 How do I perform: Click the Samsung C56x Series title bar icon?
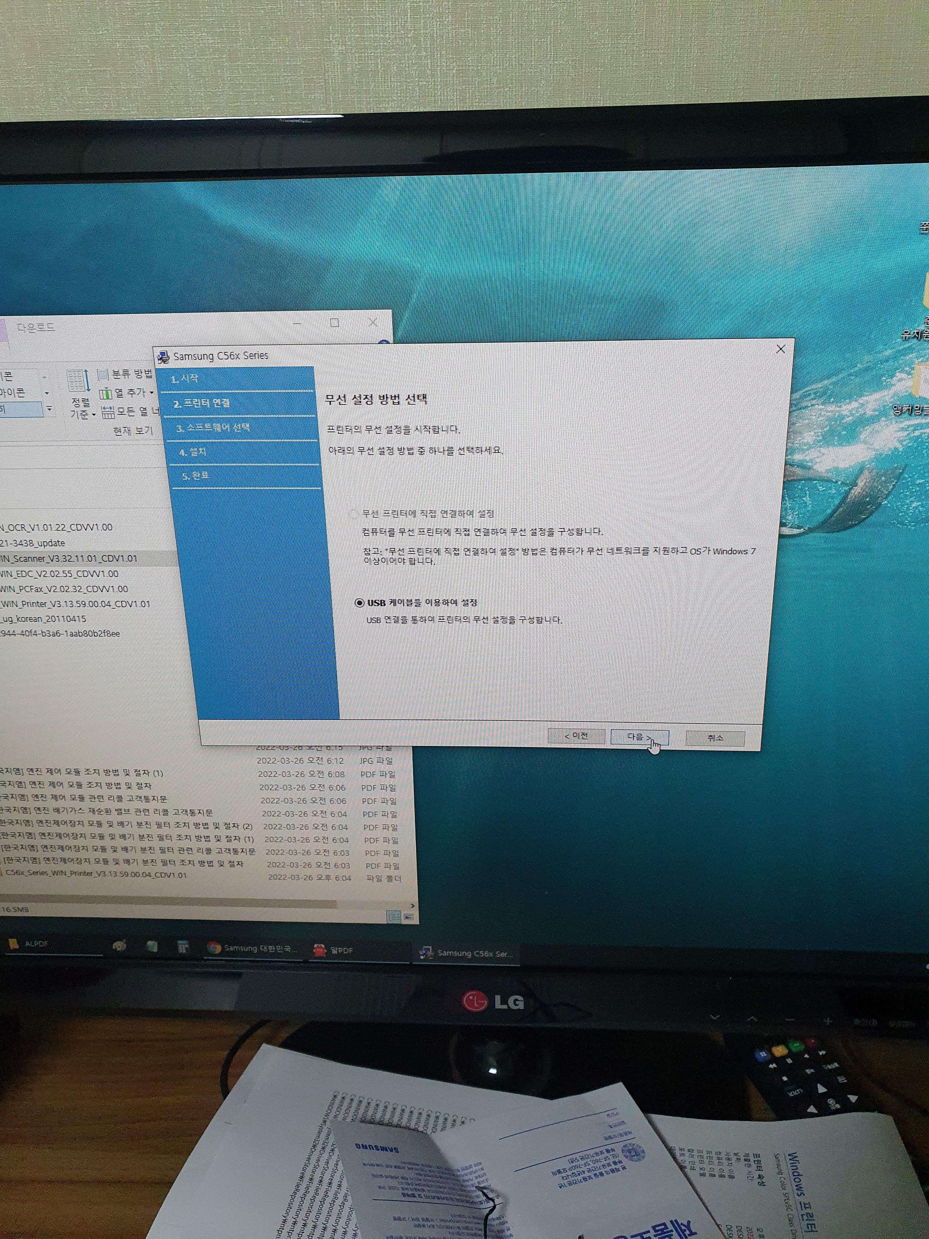[x=163, y=357]
